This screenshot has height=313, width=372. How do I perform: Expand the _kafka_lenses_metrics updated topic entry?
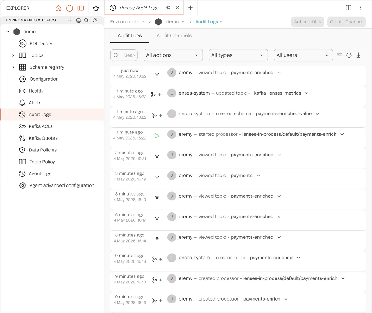click(x=307, y=93)
